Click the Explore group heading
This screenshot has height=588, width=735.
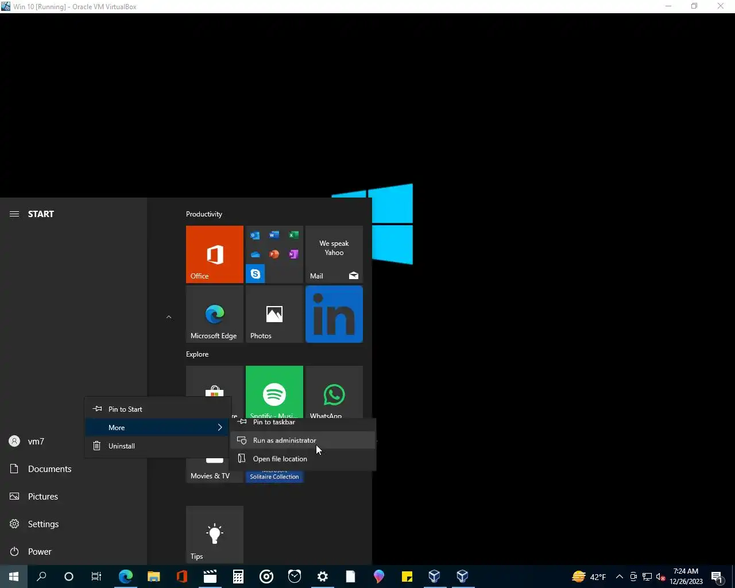click(197, 354)
